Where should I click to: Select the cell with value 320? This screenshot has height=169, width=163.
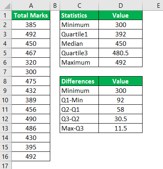[x=31, y=62]
